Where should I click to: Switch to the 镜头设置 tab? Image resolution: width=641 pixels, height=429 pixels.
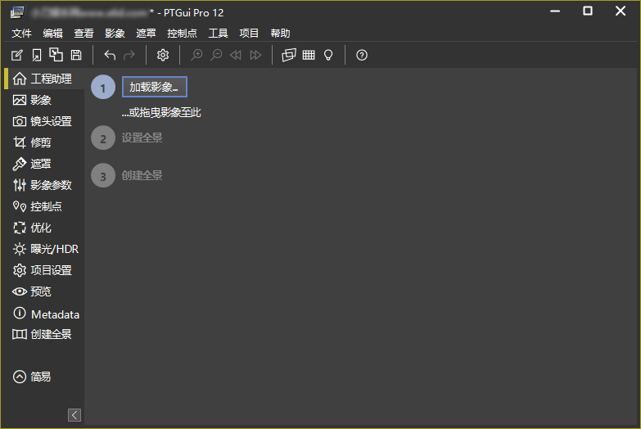[x=43, y=121]
